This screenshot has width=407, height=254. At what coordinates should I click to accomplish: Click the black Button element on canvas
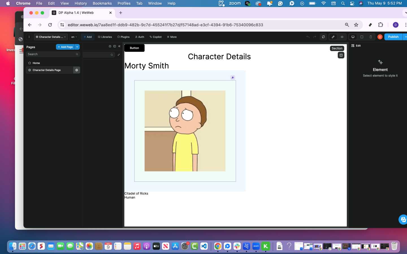click(x=134, y=48)
